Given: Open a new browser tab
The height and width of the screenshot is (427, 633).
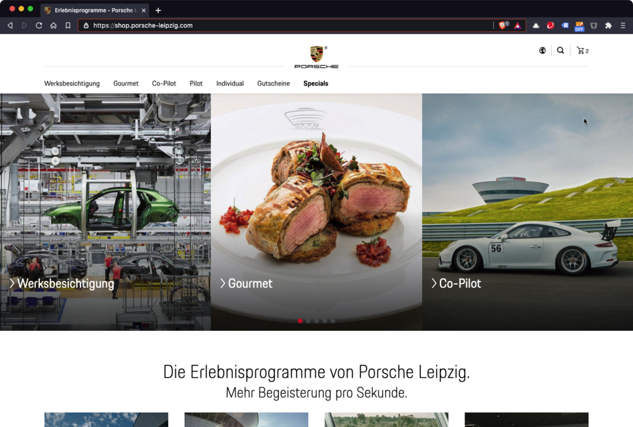Looking at the screenshot, I should [158, 11].
